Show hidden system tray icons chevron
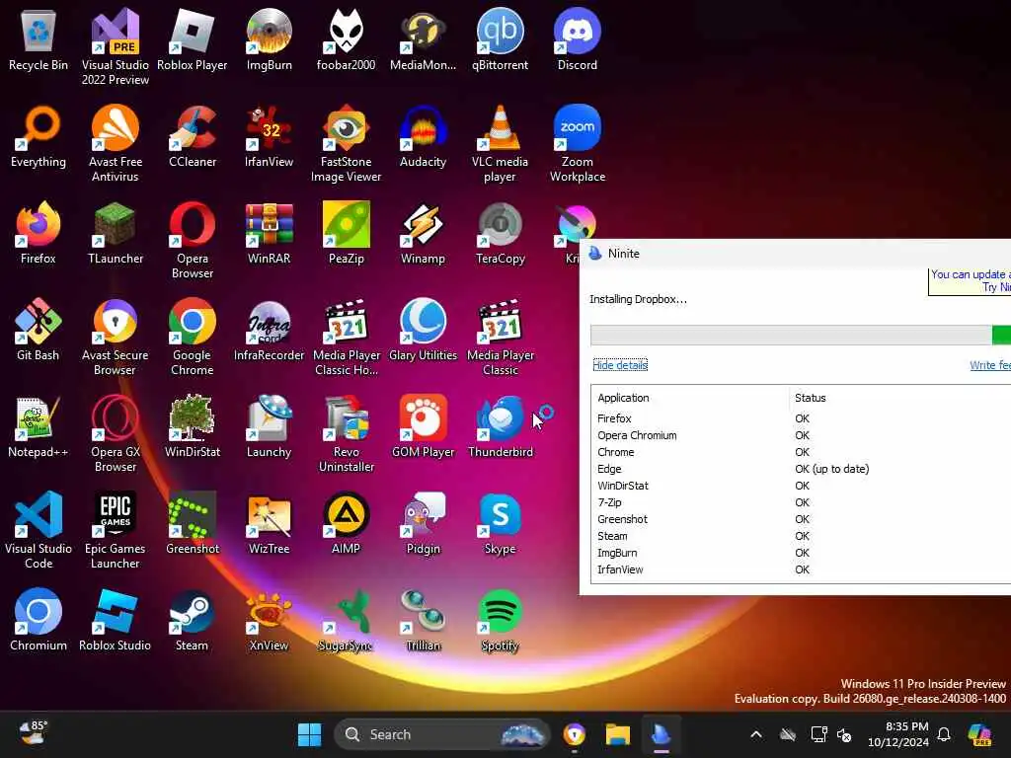This screenshot has width=1011, height=758. click(755, 734)
